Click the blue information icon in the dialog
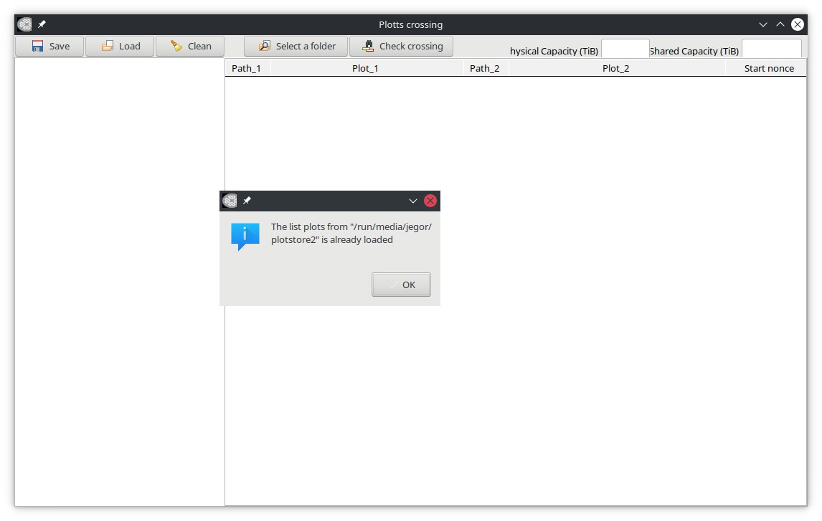822x521 pixels. coord(245,236)
